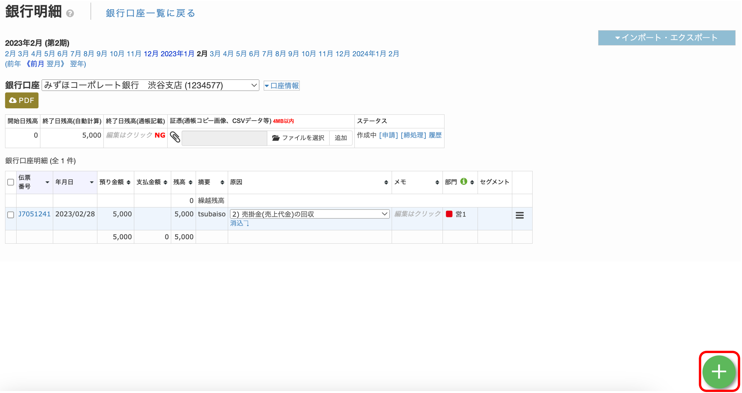This screenshot has width=742, height=393.
Task: Edit the memo cell for row J7051241
Action: point(417,214)
